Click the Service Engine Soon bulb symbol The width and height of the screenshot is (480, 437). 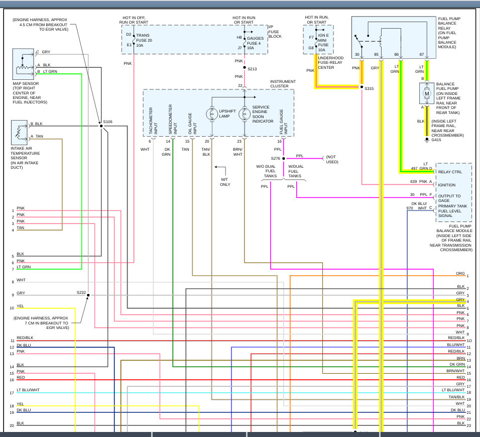245,114
